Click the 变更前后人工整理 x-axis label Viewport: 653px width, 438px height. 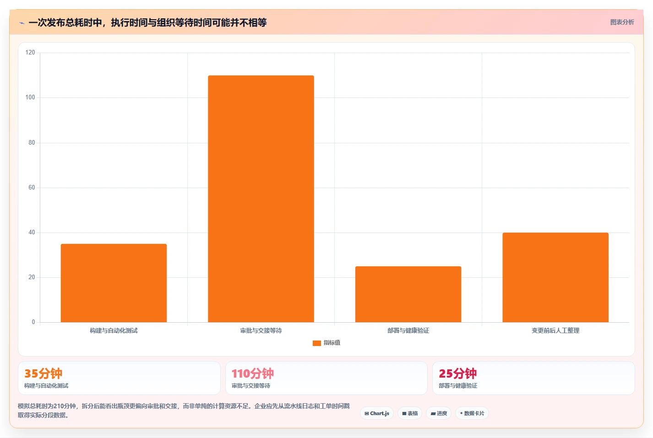[555, 330]
